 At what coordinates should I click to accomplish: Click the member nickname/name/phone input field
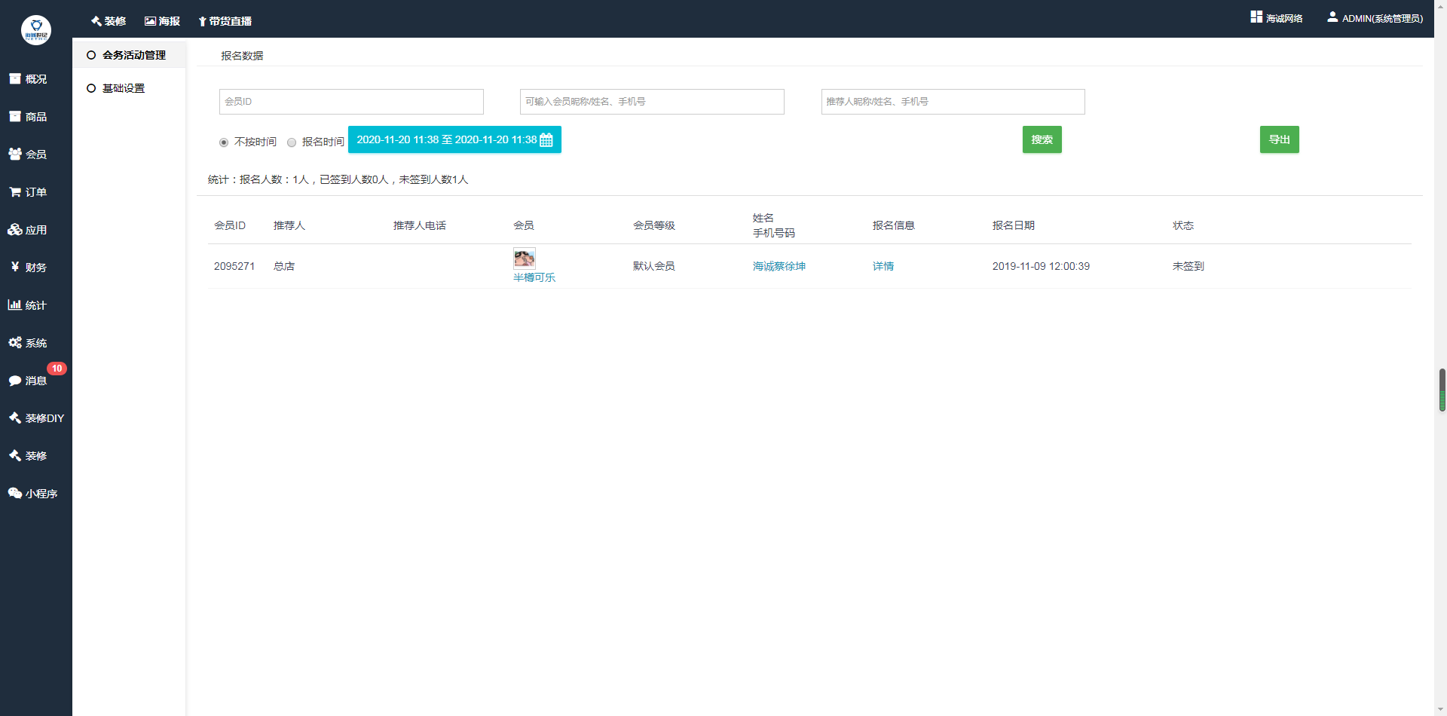652,102
